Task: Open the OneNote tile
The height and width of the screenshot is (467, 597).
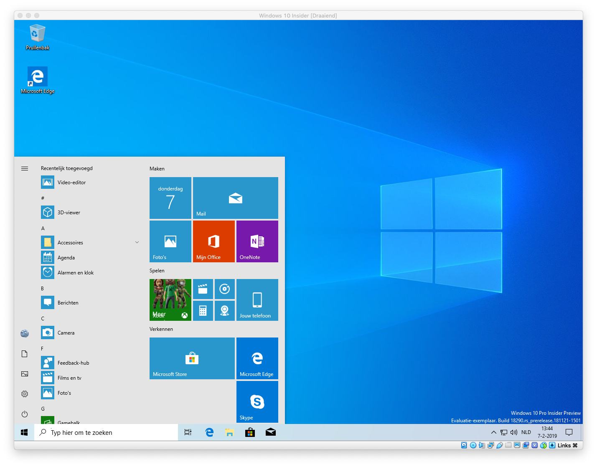Action: pos(257,241)
